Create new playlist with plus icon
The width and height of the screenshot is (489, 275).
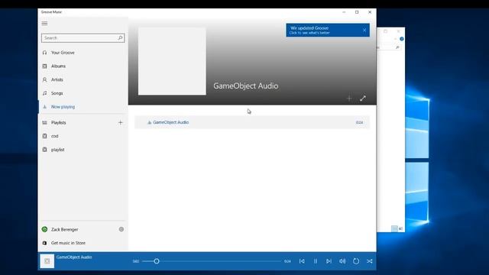click(121, 122)
